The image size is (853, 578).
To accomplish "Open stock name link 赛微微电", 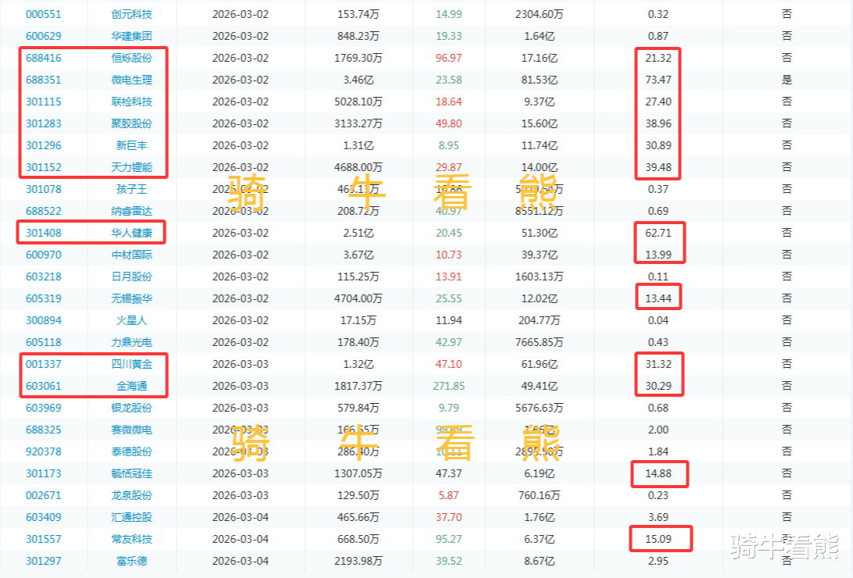I will (x=131, y=430).
